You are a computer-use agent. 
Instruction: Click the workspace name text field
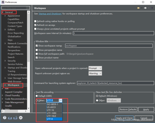coord(109,46)
